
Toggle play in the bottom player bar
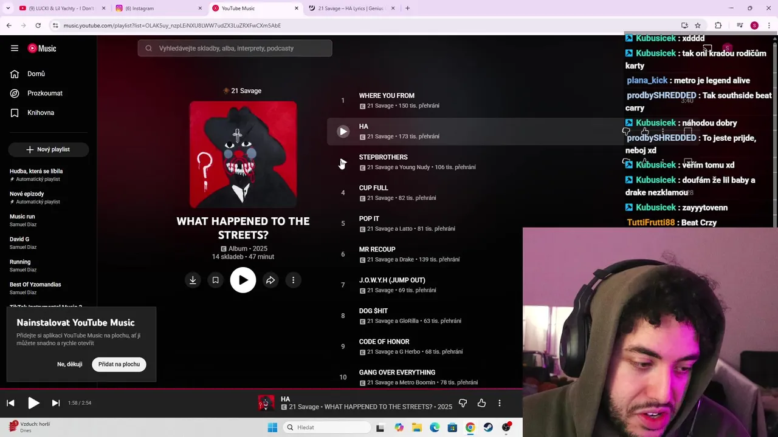[33, 403]
